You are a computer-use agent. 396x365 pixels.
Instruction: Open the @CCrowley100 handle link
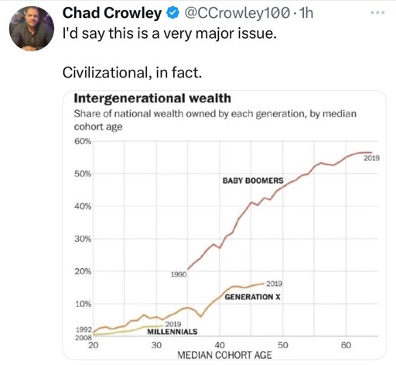coord(236,13)
